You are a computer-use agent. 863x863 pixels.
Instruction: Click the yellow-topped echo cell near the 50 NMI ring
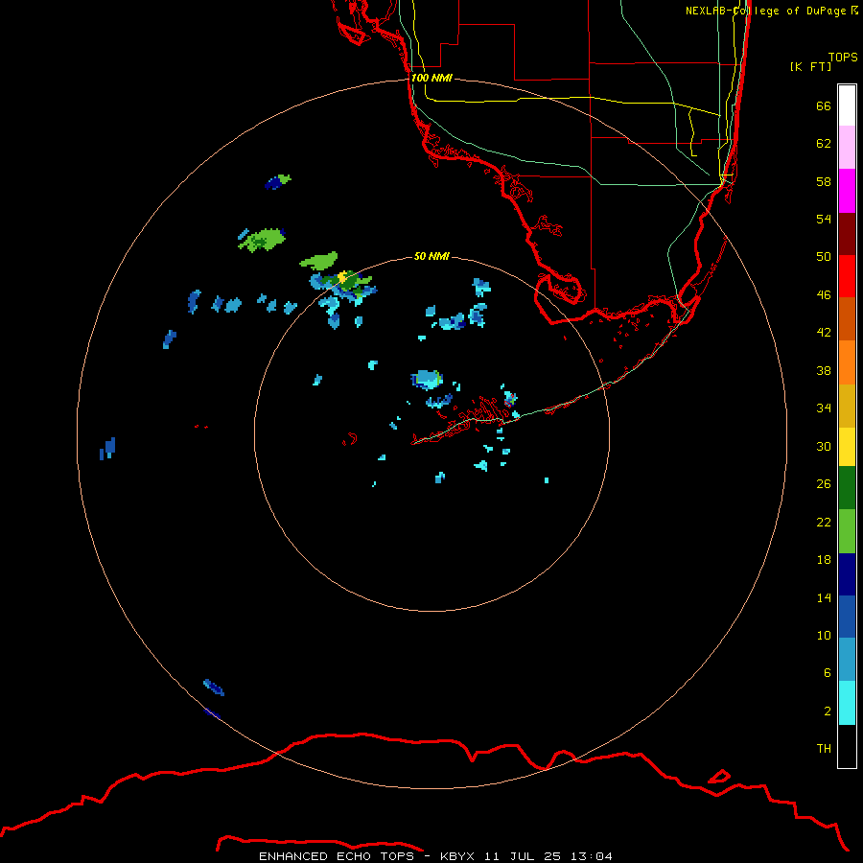click(343, 277)
